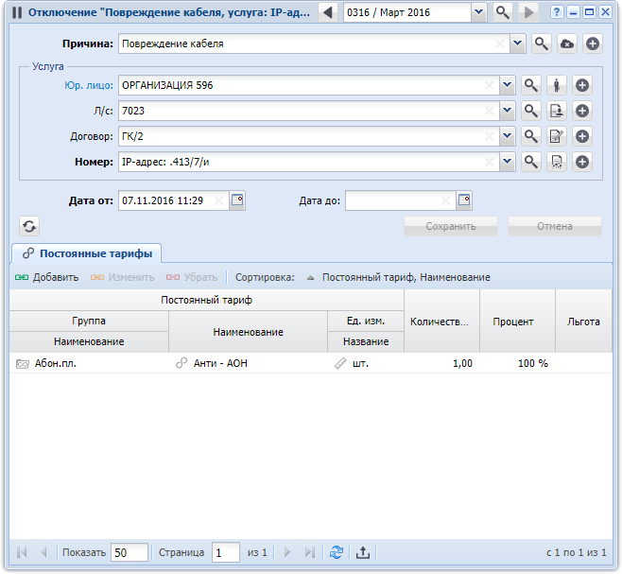Add new legal entity with plus icon
The height and width of the screenshot is (574, 622).
582,85
